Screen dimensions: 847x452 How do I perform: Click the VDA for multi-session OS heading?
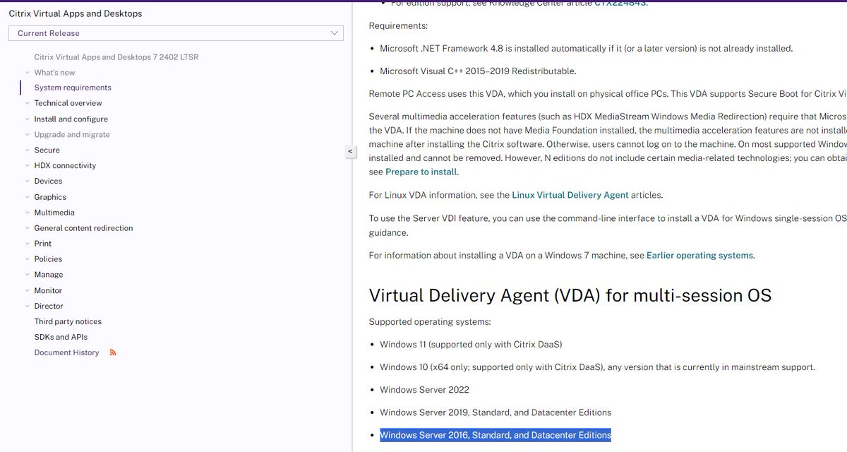pyautogui.click(x=570, y=295)
